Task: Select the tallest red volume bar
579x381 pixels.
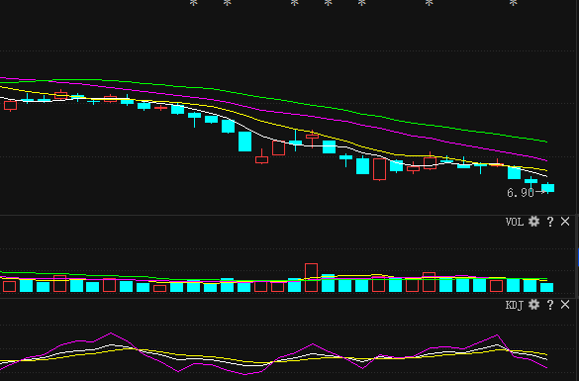Action: [x=312, y=278]
